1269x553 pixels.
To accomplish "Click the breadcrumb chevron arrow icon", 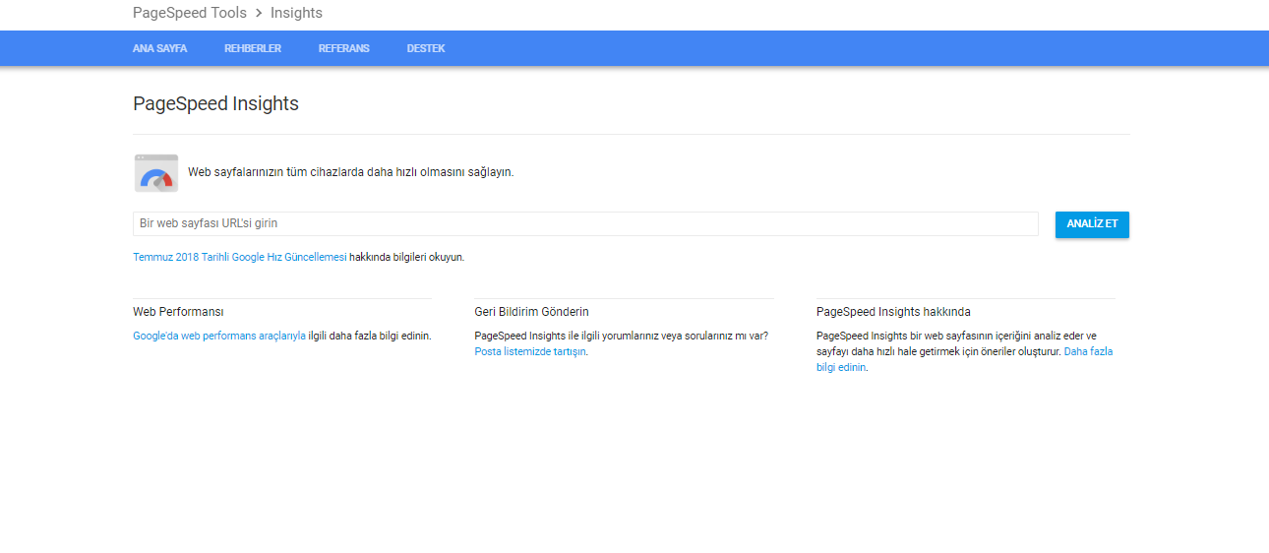I will click(259, 14).
